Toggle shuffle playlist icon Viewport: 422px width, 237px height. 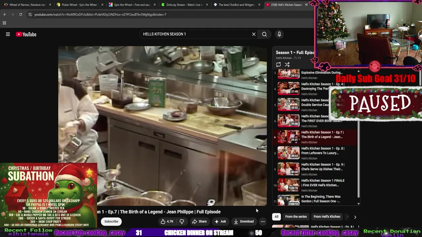[287, 65]
